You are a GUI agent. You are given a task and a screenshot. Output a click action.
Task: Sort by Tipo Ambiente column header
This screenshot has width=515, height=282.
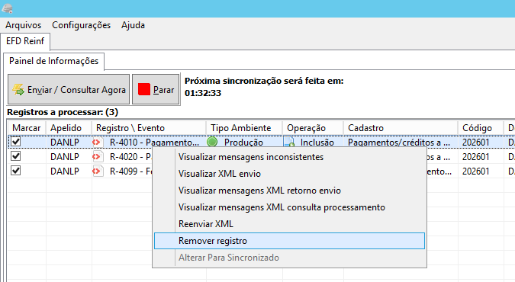coord(244,128)
